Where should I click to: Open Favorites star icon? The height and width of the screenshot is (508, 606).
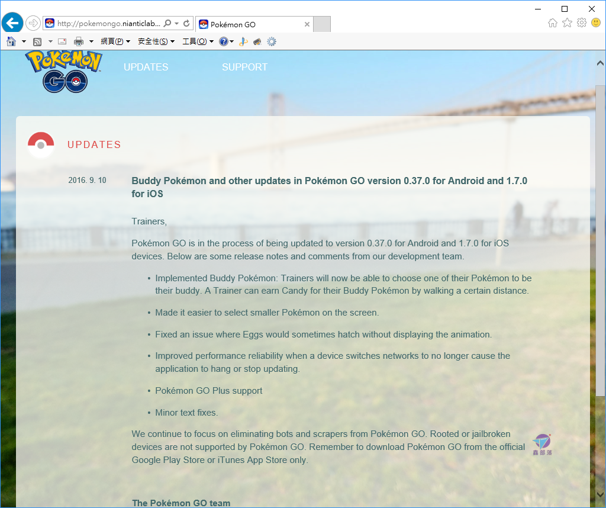coord(567,23)
